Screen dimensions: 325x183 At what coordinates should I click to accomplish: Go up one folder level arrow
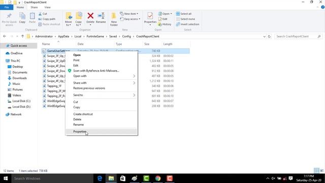[22, 36]
